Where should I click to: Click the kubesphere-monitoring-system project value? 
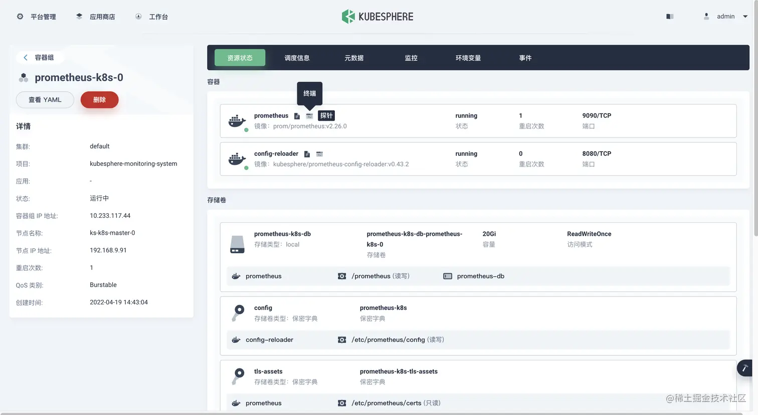tap(133, 164)
